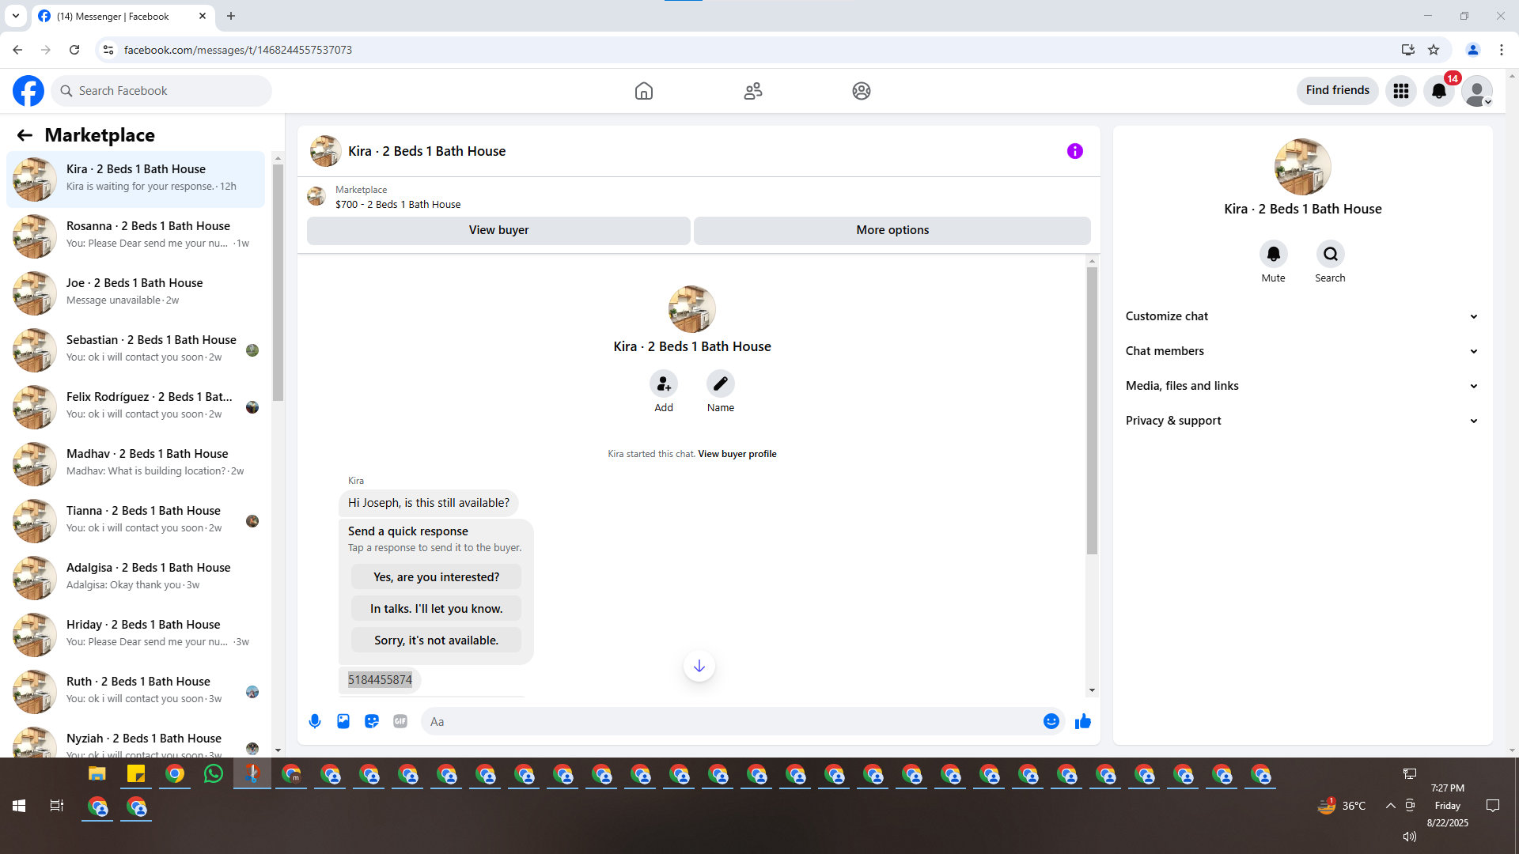Screen dimensions: 1519x854
Task: Click the message text input field
Action: [728, 721]
